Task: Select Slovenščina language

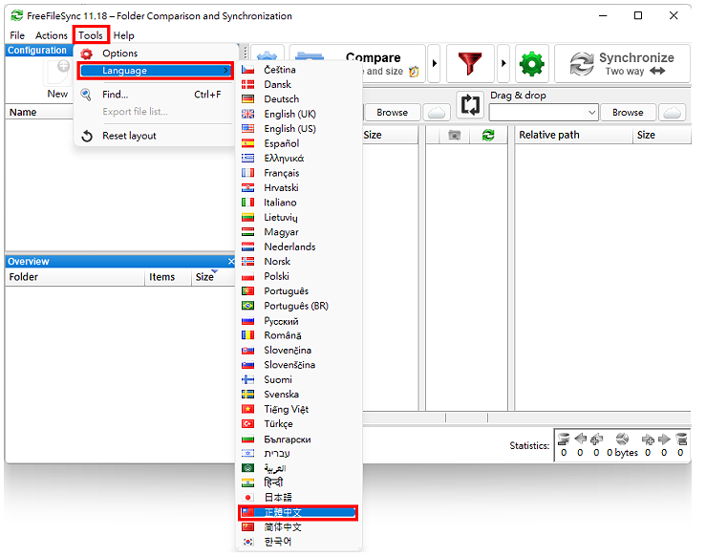Action: click(299, 365)
